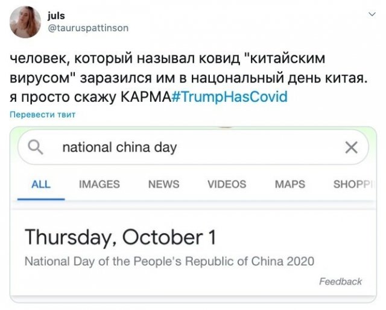Screen dimensions: 386x310
Task: Go to the VIDEOS tab
Action: coord(227,184)
